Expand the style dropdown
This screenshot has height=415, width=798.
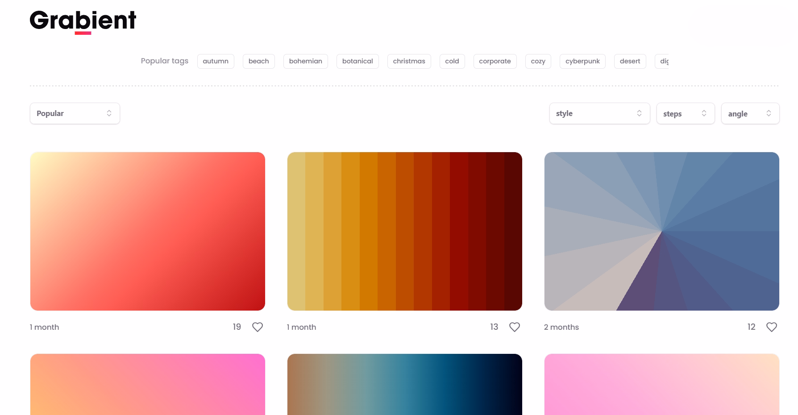[x=599, y=113]
